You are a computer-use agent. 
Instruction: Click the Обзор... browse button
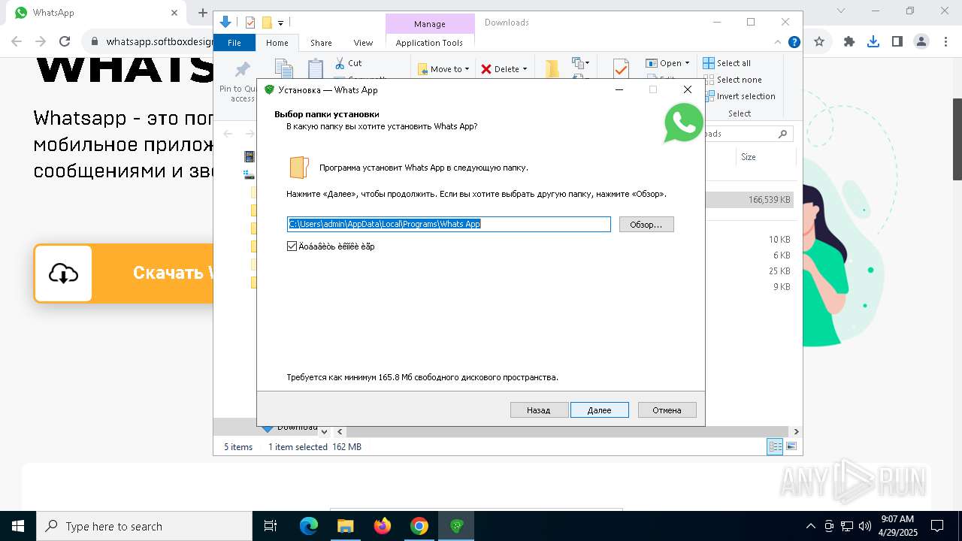click(646, 225)
